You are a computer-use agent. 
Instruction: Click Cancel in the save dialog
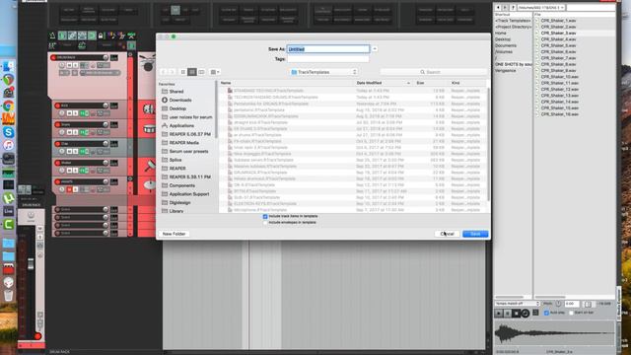[x=447, y=234]
